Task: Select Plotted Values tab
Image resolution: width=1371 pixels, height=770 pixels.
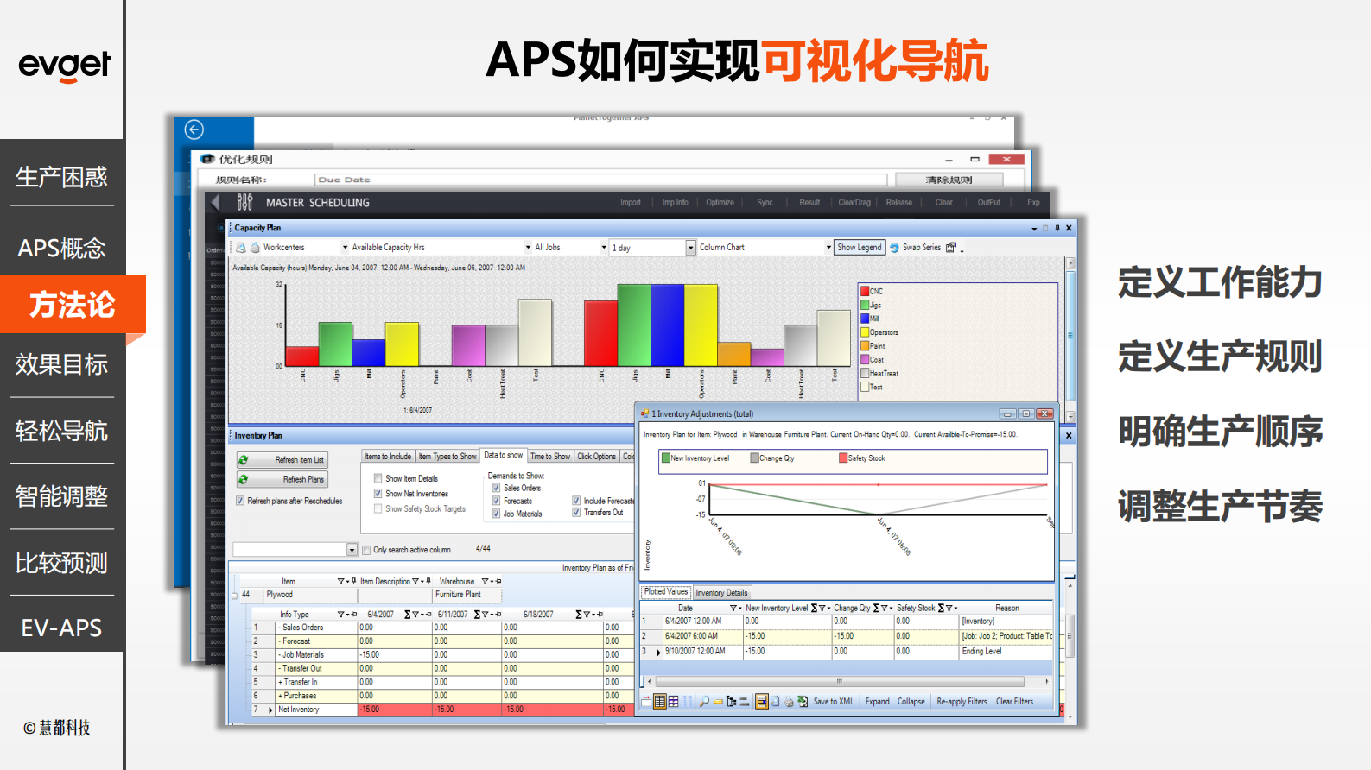Action: (666, 591)
